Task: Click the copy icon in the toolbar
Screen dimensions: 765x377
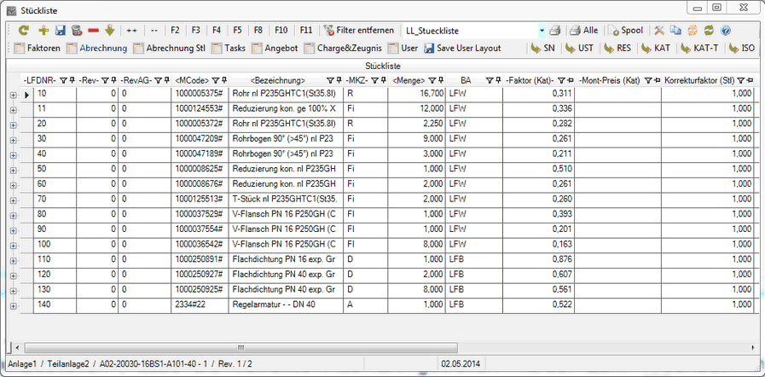Action: (675, 30)
